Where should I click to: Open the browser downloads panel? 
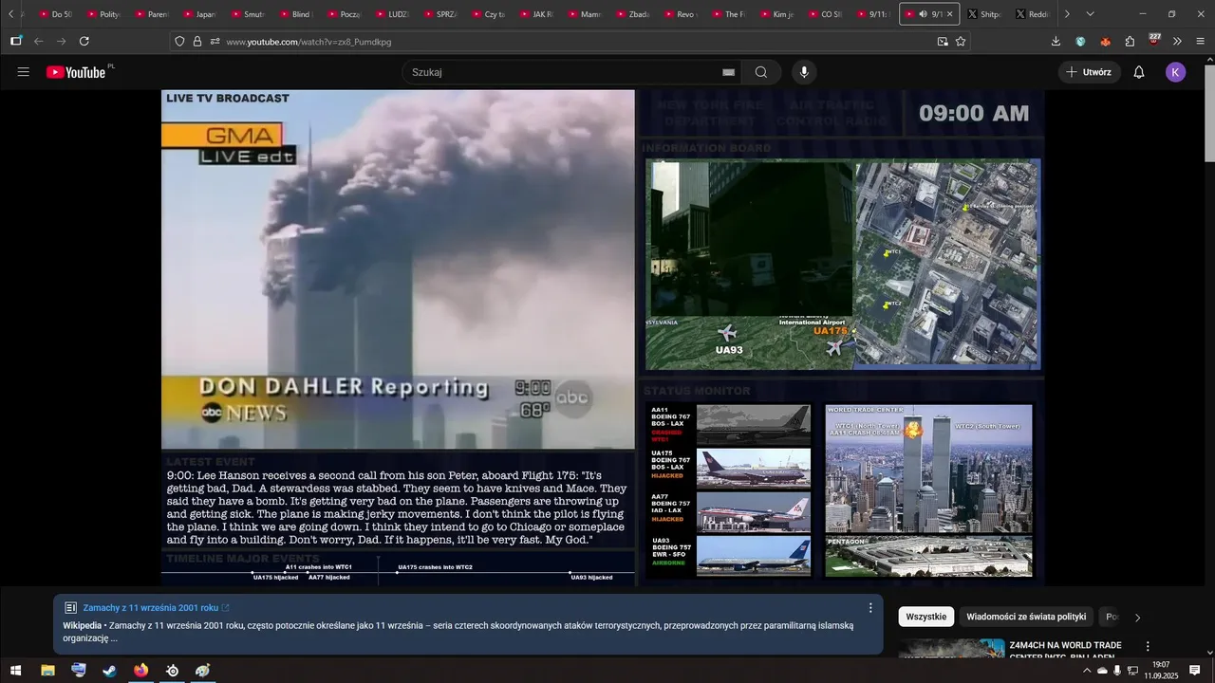click(x=1056, y=42)
